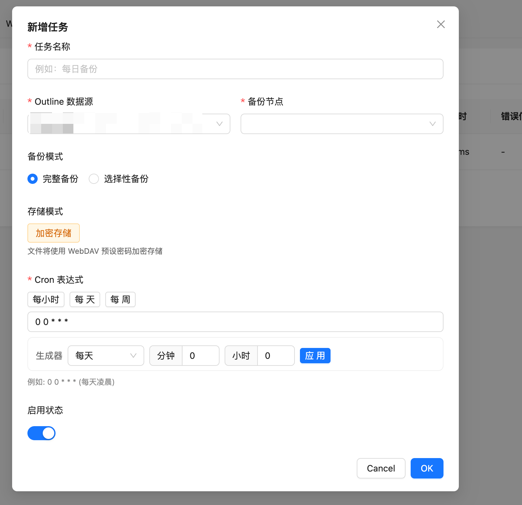The width and height of the screenshot is (522, 505).
Task: Click the Cron expression input field
Action: click(235, 322)
